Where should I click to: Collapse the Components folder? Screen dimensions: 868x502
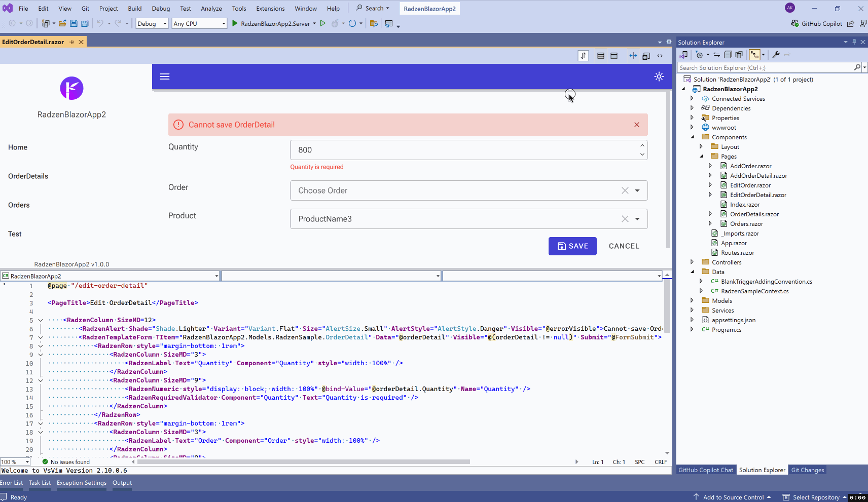692,137
